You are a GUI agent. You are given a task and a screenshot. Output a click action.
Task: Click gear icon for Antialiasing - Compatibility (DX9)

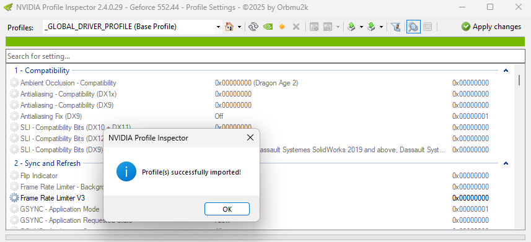14,105
